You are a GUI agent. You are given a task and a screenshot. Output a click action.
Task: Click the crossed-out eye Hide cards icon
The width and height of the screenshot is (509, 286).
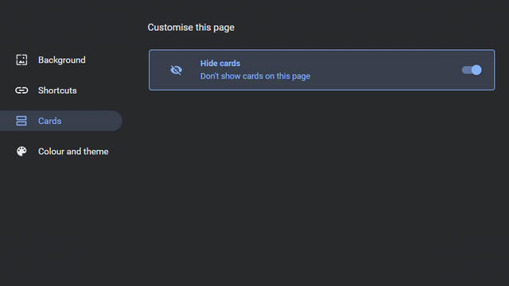(x=177, y=70)
